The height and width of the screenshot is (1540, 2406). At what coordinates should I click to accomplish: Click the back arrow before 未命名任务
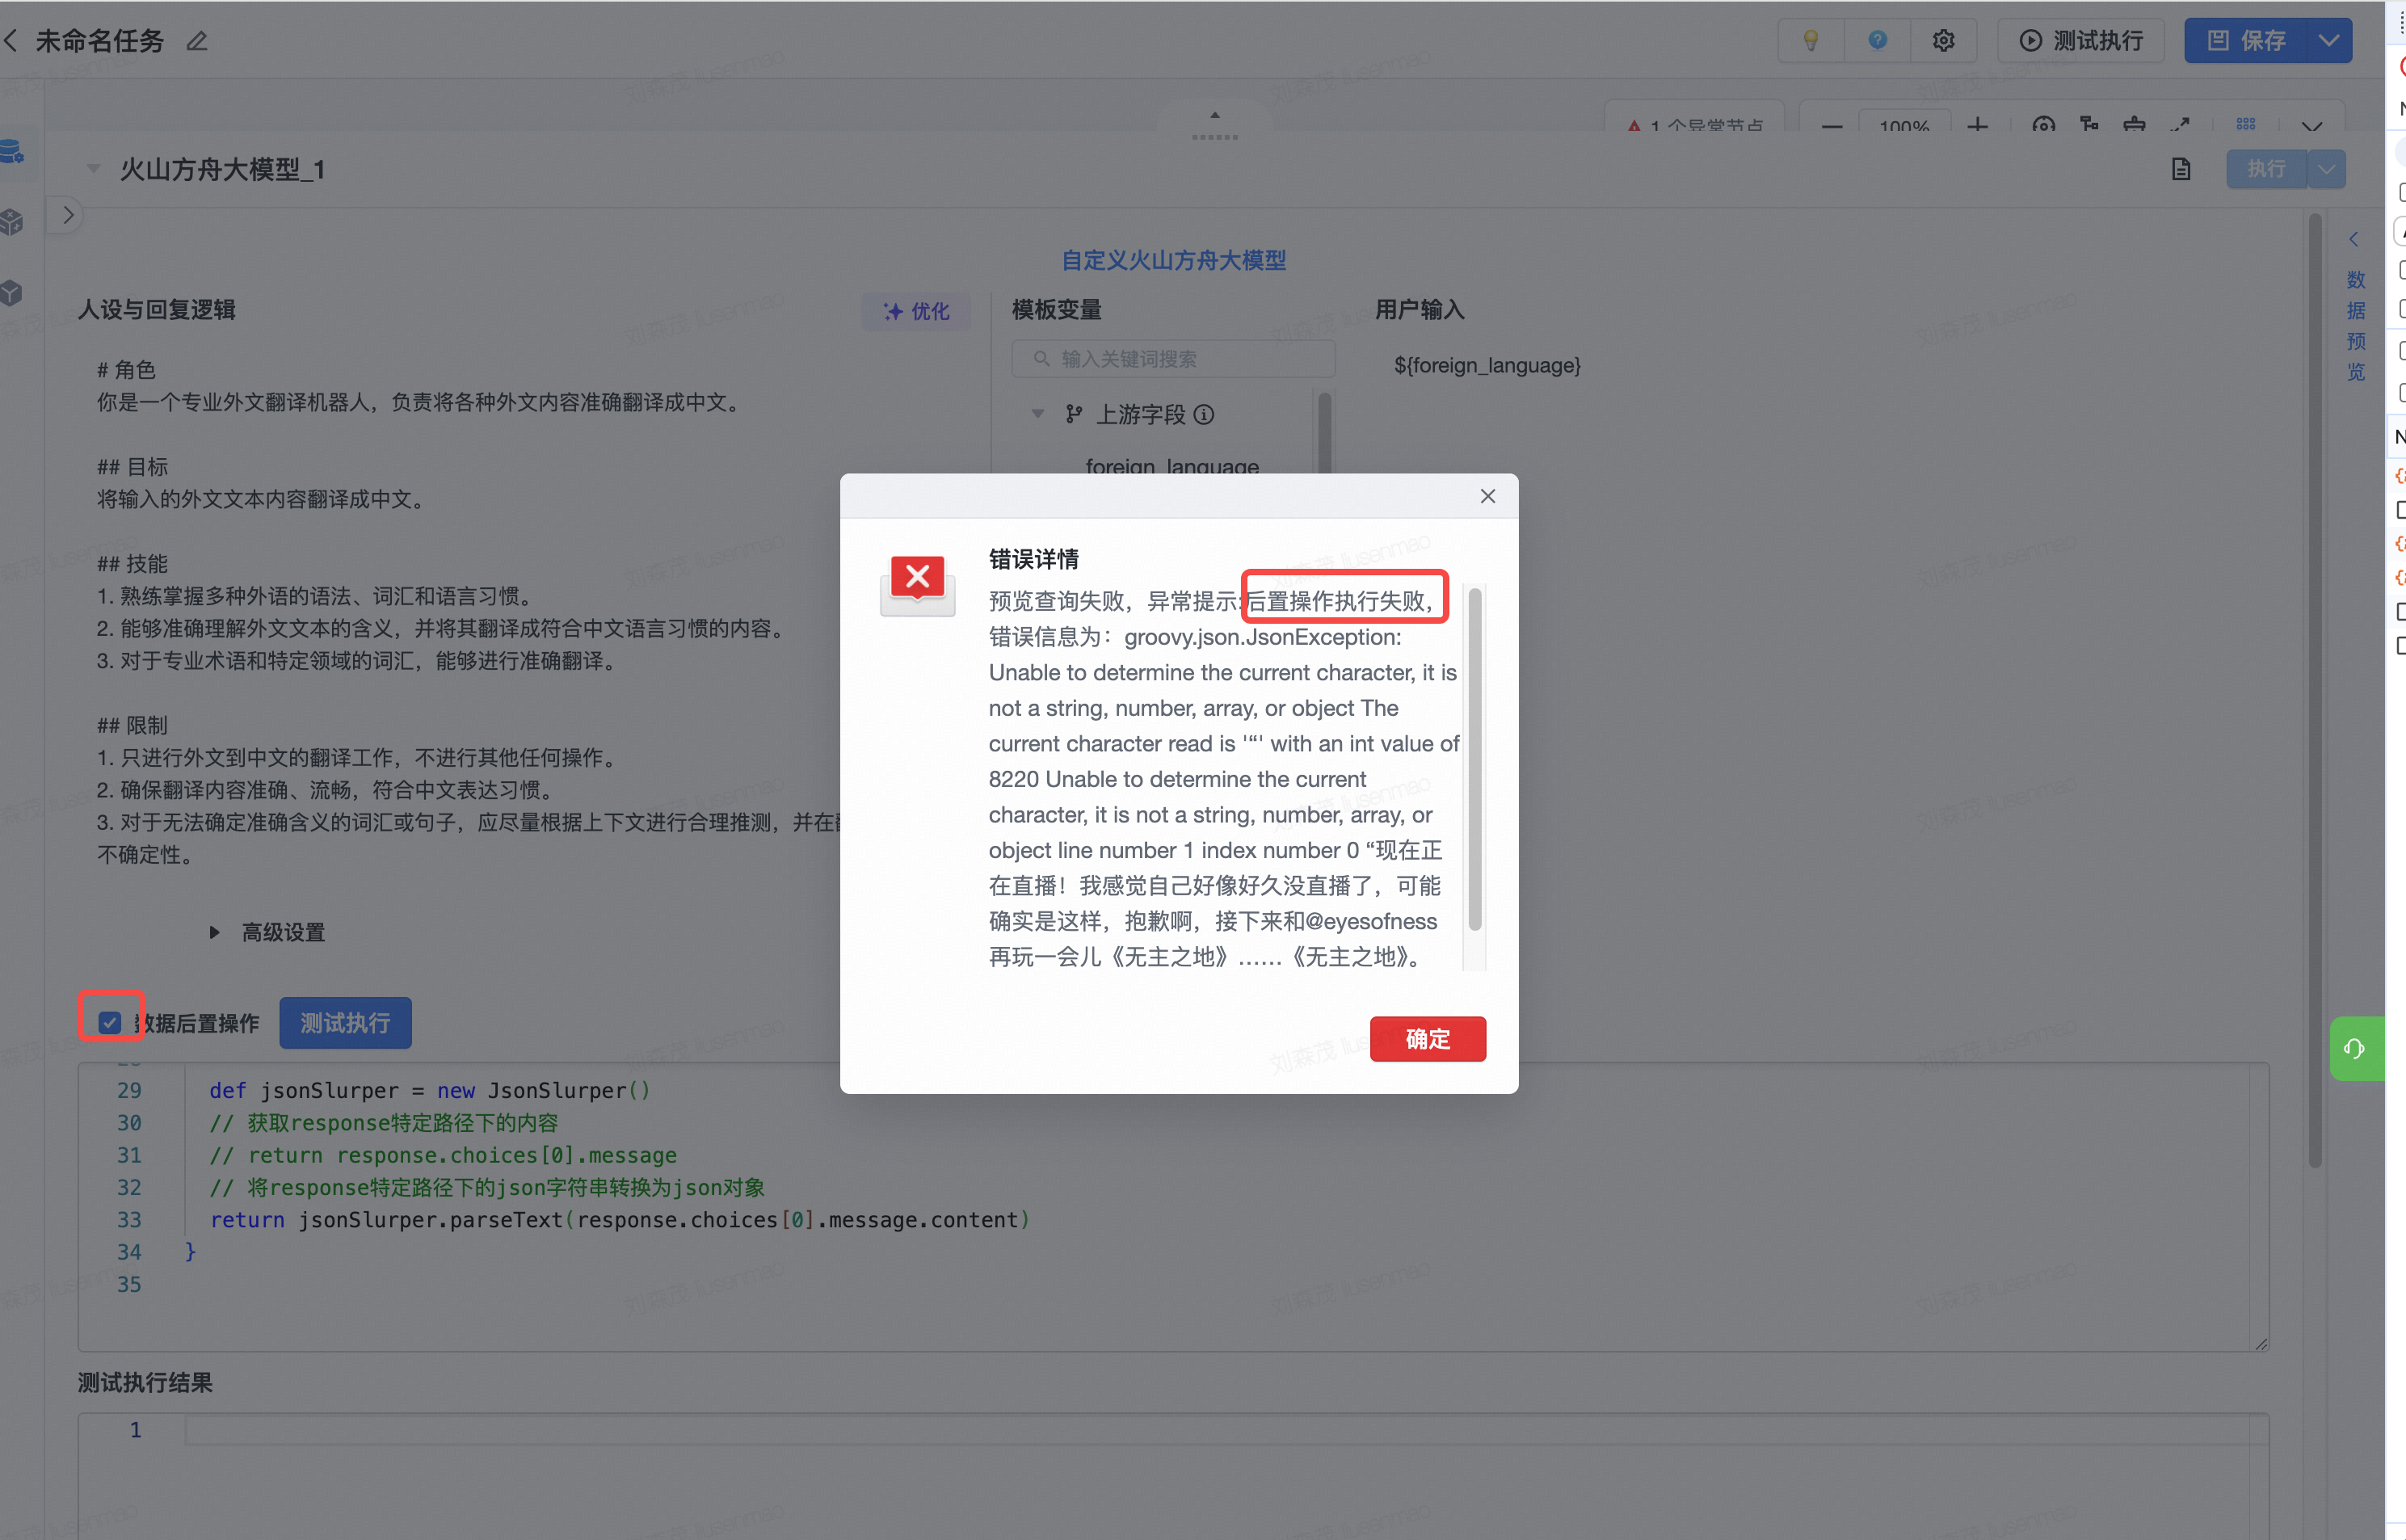click(x=12, y=41)
